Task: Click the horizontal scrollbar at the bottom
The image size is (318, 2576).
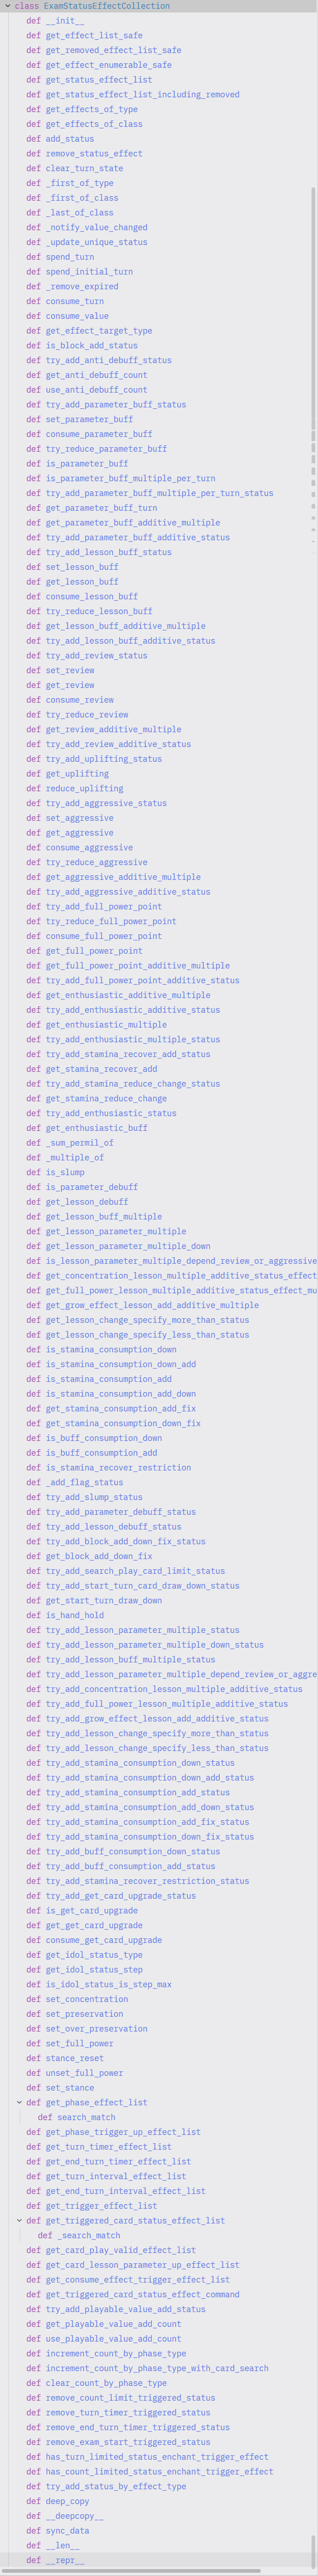Action: [x=130, y=2571]
